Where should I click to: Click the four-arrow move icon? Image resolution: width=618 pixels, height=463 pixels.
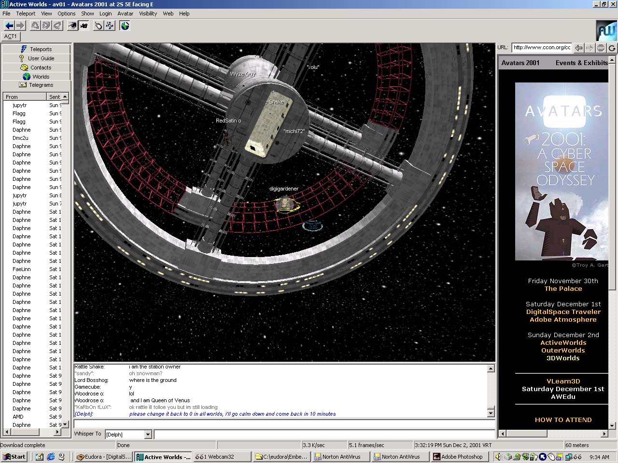[110, 26]
